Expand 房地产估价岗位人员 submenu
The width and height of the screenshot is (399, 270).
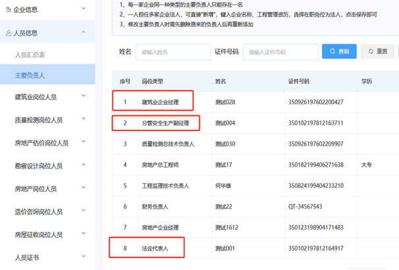point(83,143)
